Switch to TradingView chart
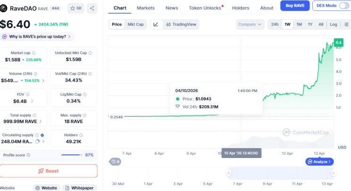The height and width of the screenshot is (191, 351). (x=181, y=25)
